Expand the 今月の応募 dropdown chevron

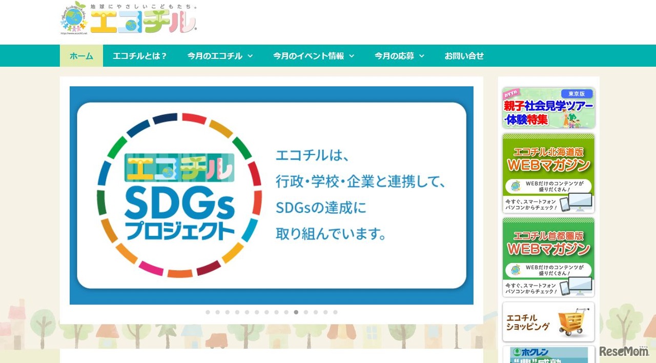422,56
